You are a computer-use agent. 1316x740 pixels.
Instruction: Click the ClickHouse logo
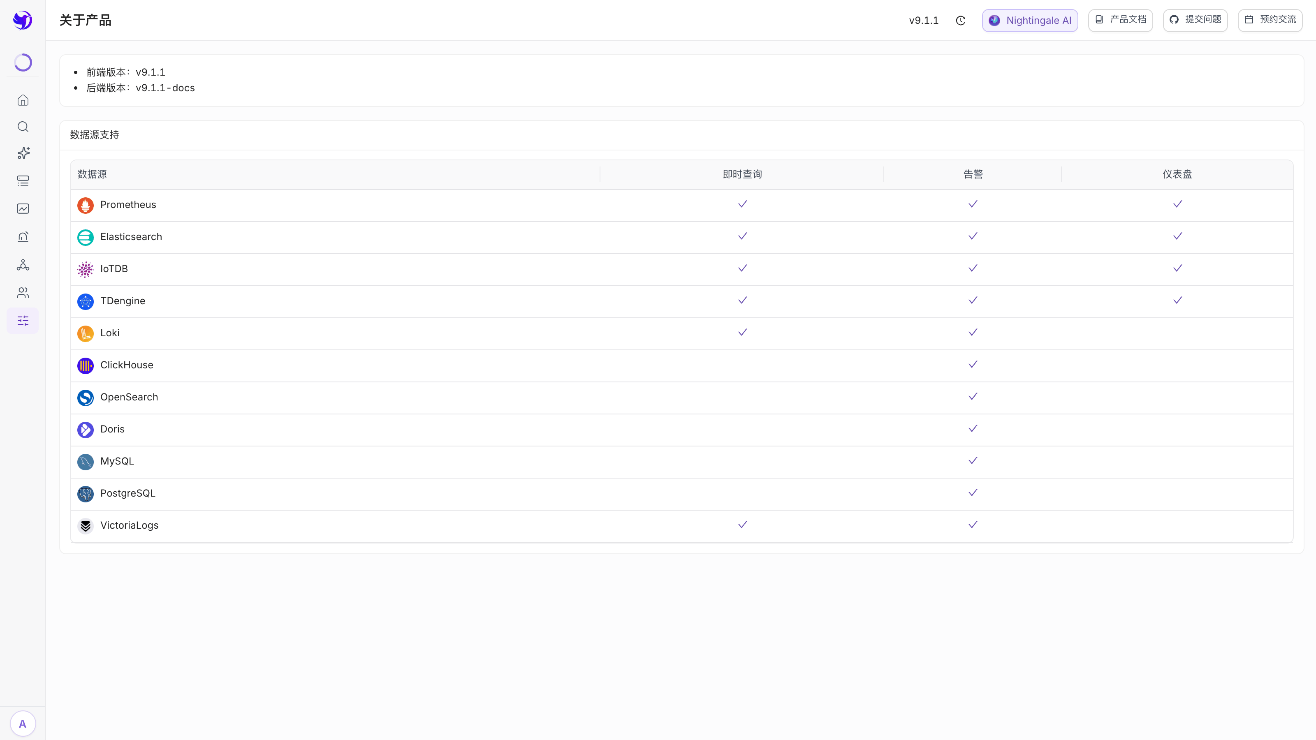(x=85, y=365)
